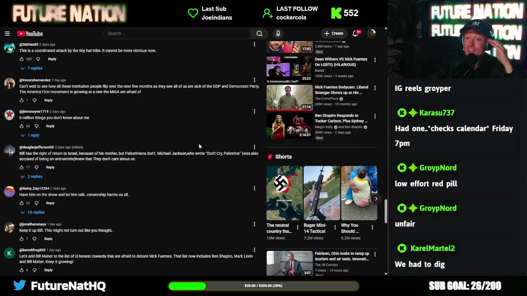The height and width of the screenshot is (296, 527).
Task: Open @douglasjefferson00 channel link
Action: click(x=37, y=147)
